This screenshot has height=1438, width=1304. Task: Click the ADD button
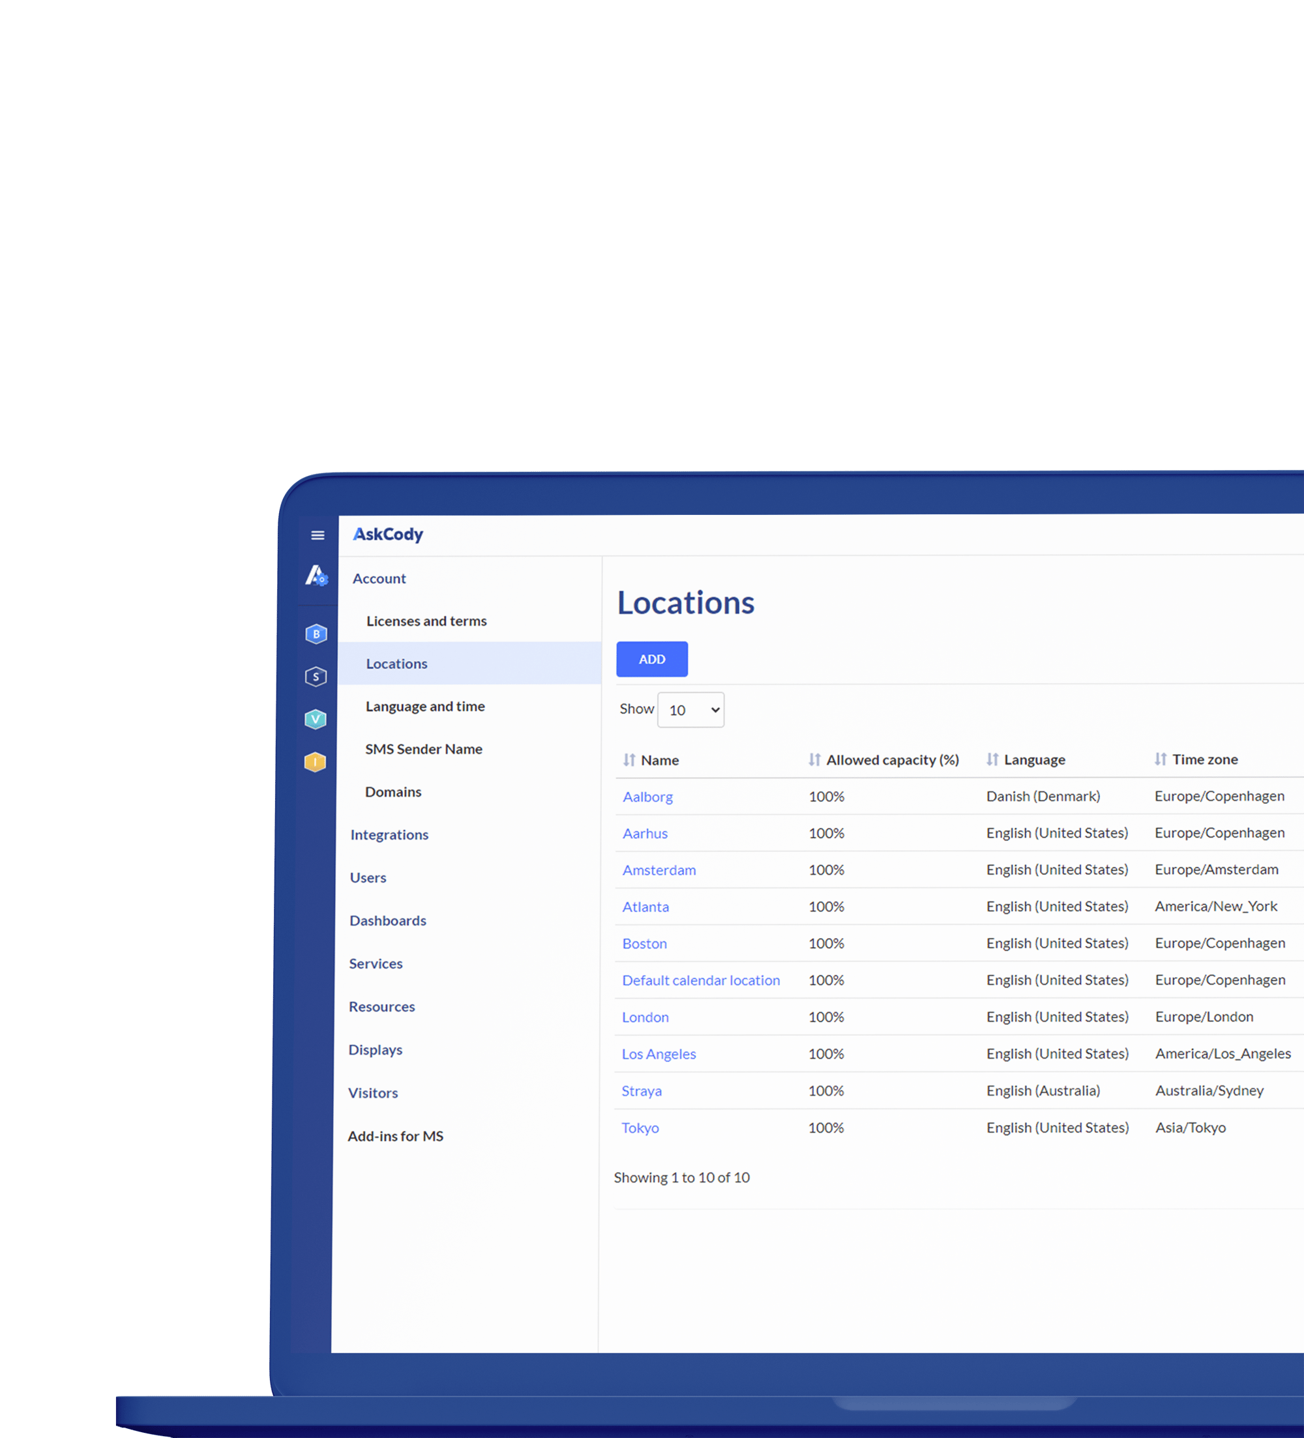pos(652,659)
